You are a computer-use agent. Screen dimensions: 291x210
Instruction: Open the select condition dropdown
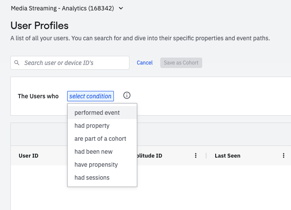[x=91, y=96]
